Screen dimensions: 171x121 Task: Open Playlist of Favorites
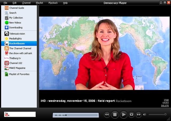(x=19, y=74)
